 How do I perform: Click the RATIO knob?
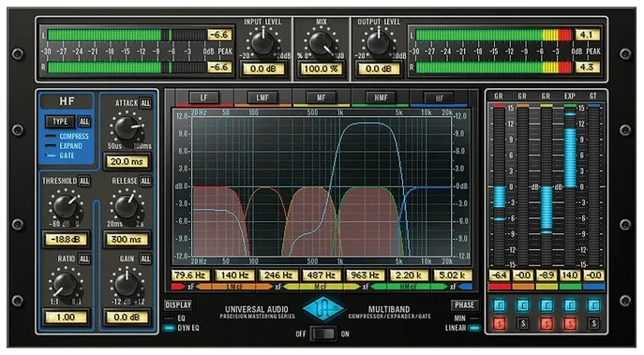click(x=66, y=285)
